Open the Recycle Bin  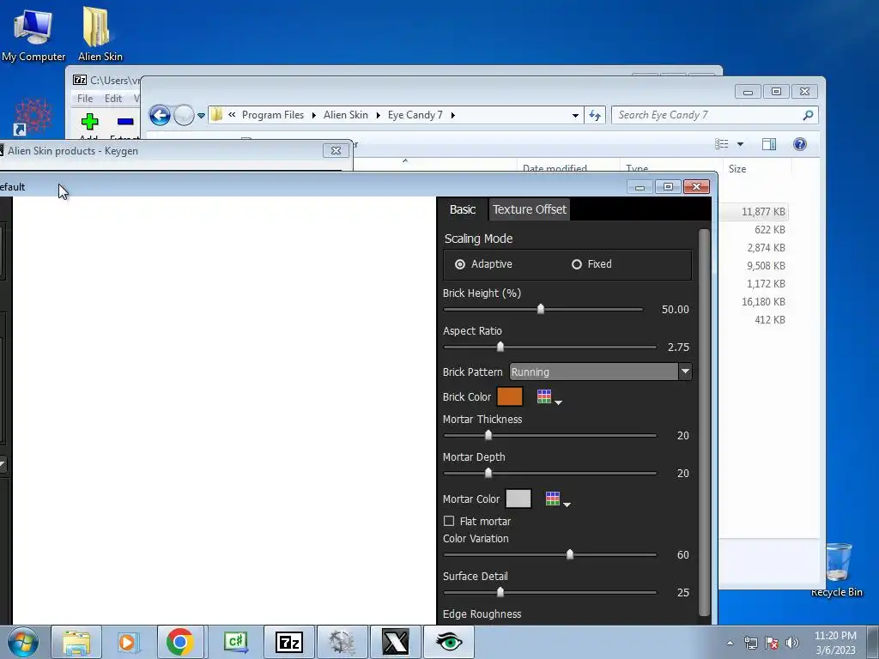838,570
